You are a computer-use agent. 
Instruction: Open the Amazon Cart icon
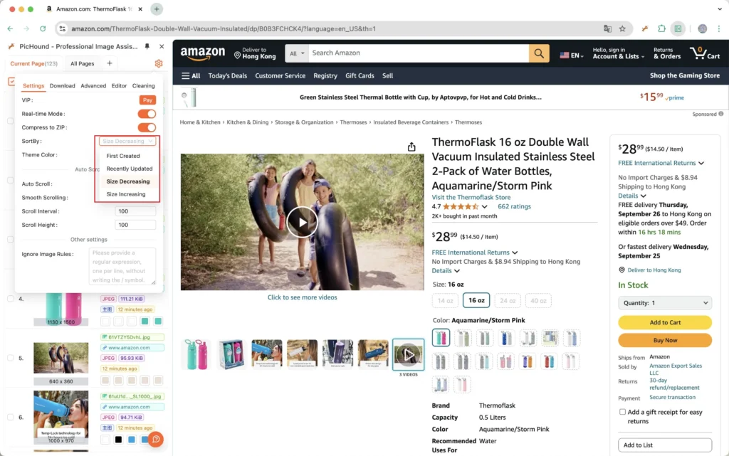705,53
